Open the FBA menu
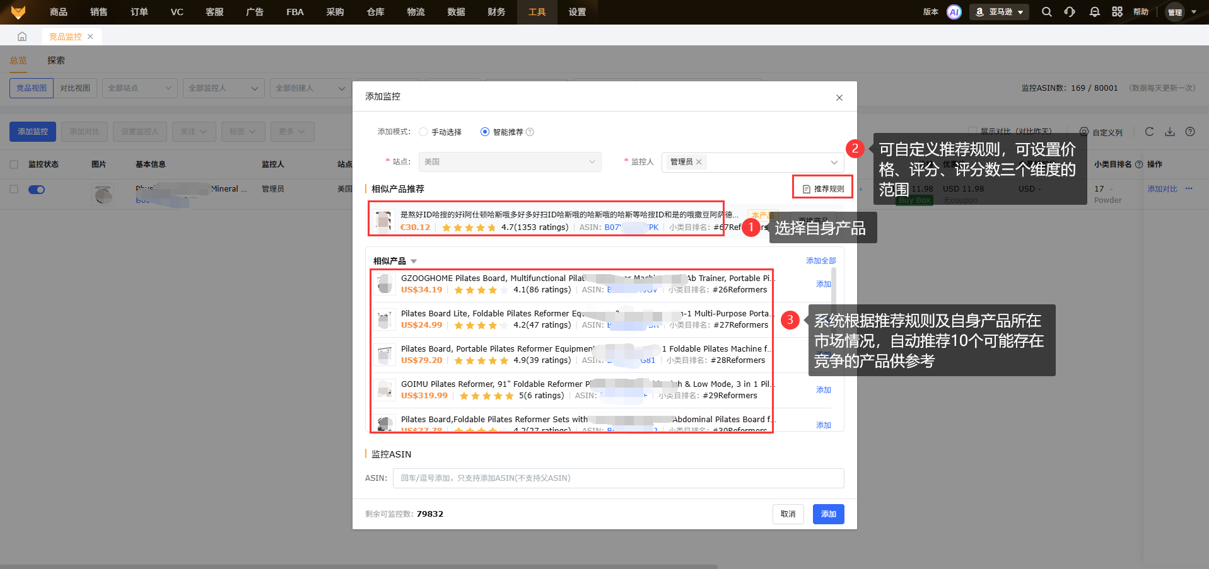The height and width of the screenshot is (569, 1209). tap(295, 12)
